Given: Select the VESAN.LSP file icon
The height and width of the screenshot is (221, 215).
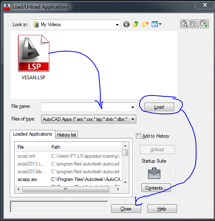Looking at the screenshot, I should pos(34,53).
